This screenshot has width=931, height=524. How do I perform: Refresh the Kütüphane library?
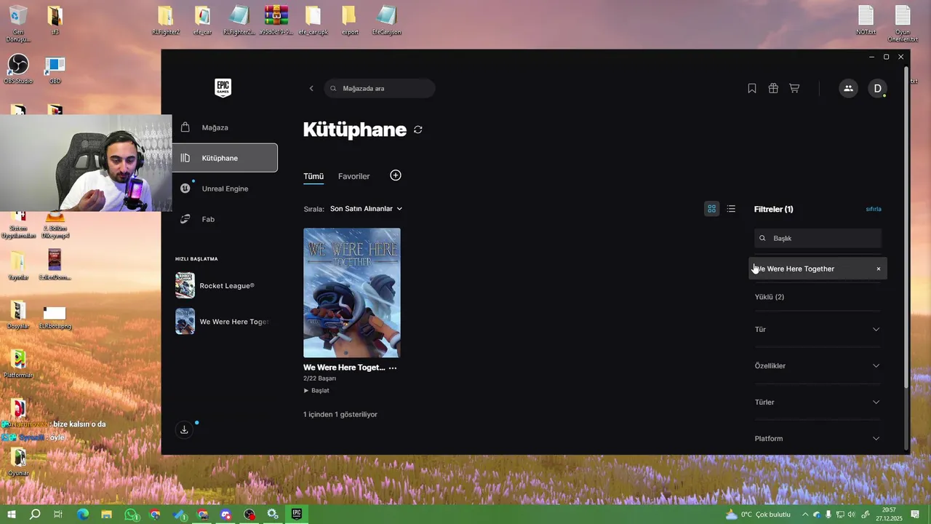(x=418, y=130)
